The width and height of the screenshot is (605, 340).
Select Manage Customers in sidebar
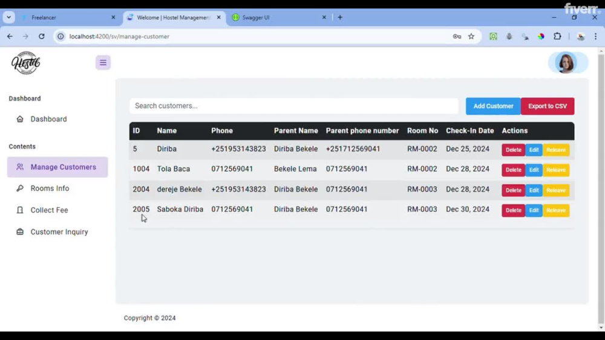pyautogui.click(x=57, y=167)
